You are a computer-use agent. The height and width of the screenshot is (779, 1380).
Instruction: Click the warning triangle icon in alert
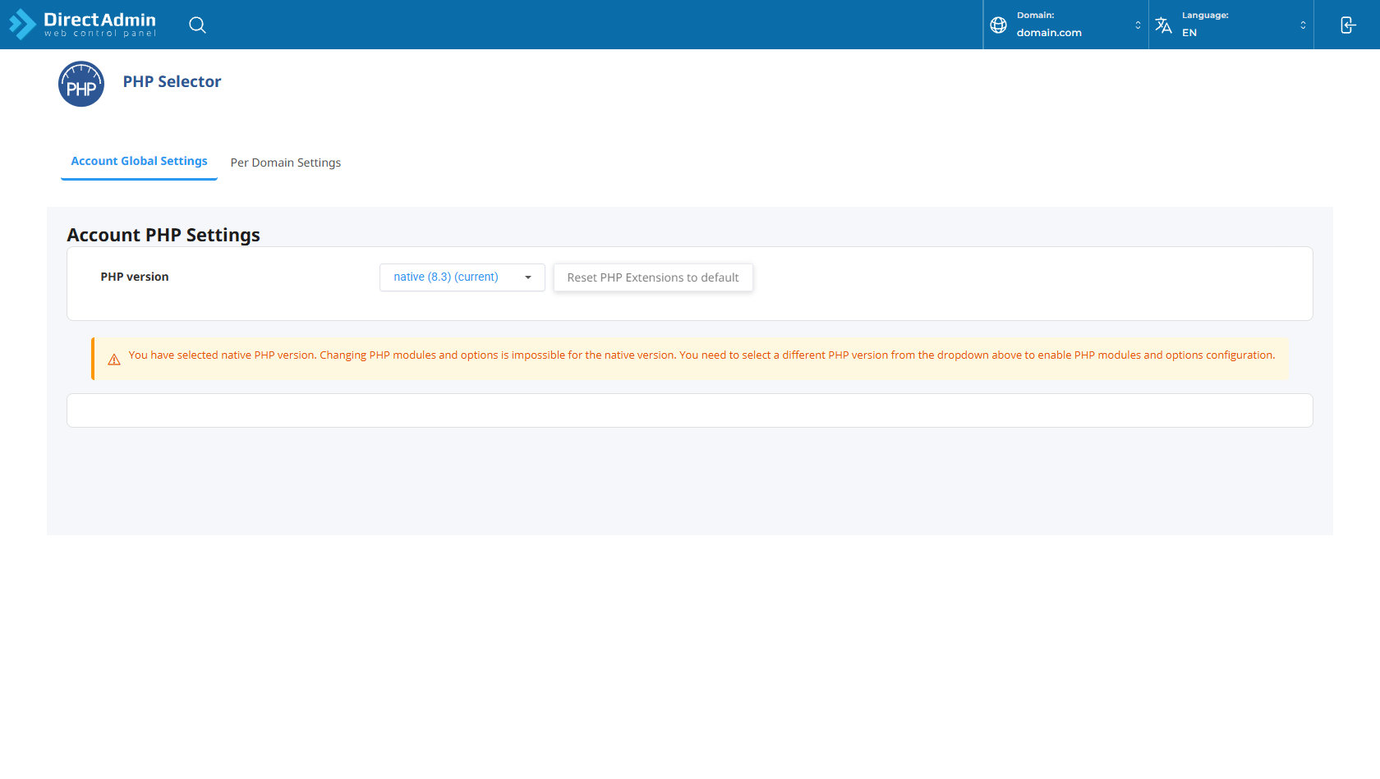pos(114,360)
